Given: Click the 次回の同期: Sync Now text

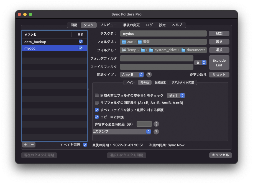Looking at the screenshot, I should click(167, 145).
